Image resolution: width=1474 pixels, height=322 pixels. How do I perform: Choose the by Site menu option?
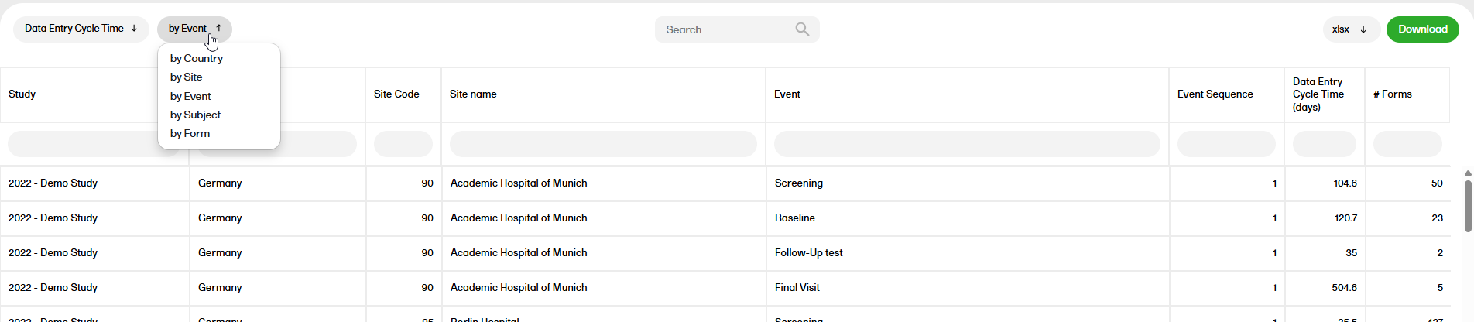click(x=187, y=77)
